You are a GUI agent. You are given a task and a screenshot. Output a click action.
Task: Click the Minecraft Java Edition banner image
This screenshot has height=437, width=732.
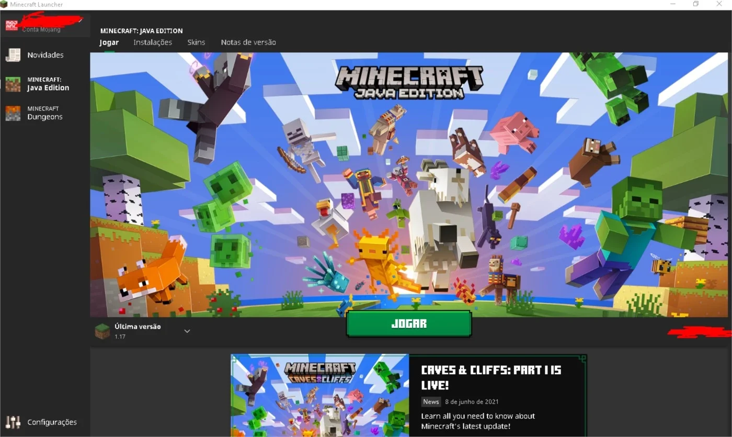(409, 184)
